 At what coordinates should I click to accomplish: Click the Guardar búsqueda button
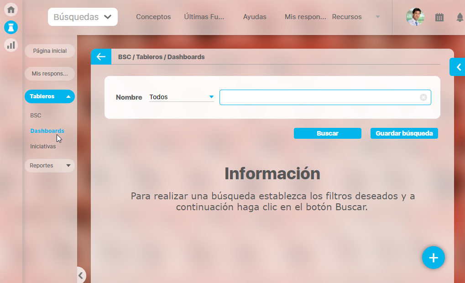click(x=404, y=133)
